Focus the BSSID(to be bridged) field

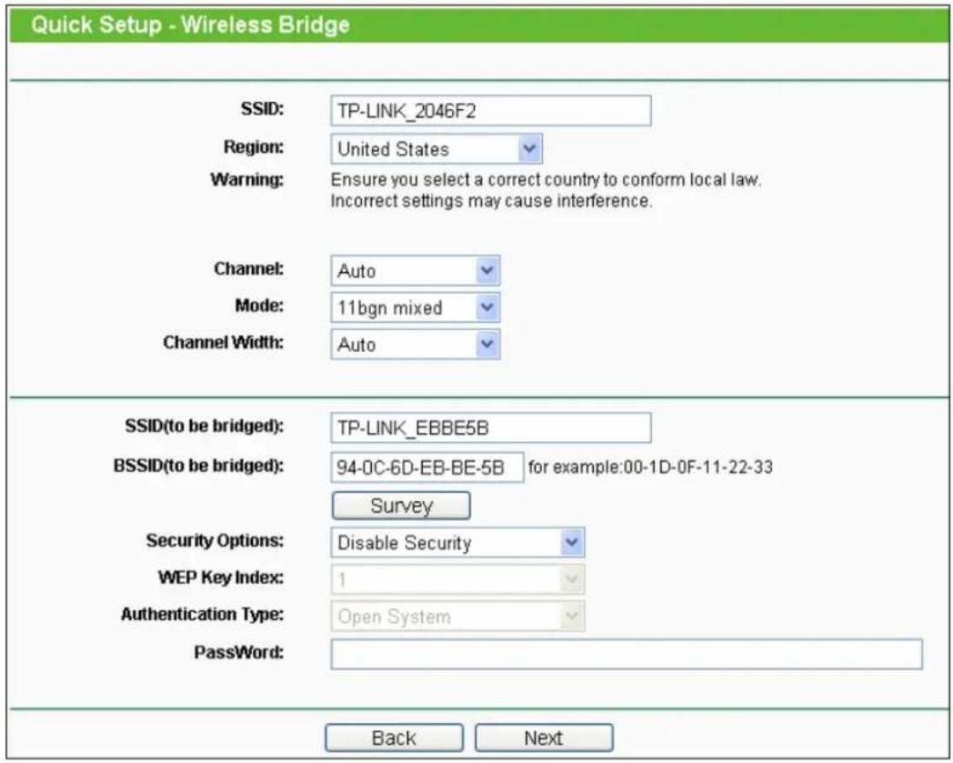426,467
